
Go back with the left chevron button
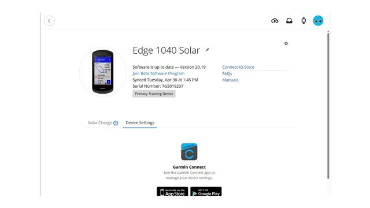pos(49,21)
